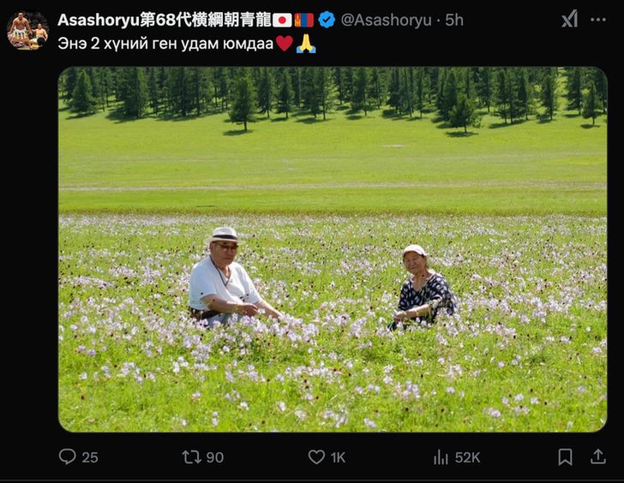The image size is (624, 483).
Task: Click the 25 replies count
Action: tap(90, 457)
